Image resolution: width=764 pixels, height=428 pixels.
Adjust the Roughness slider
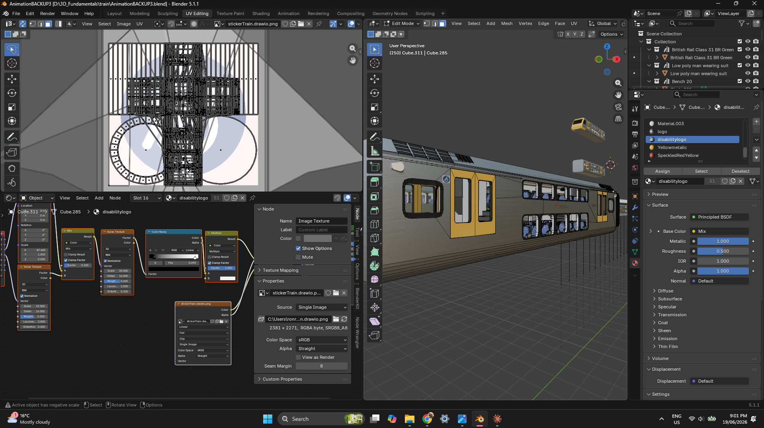click(x=723, y=251)
